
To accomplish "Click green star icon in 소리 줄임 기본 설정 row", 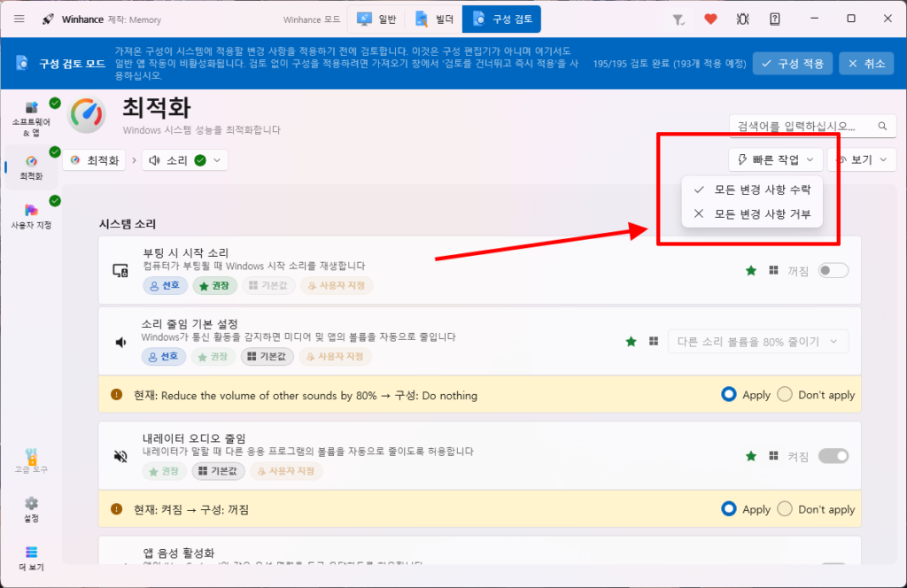I will (x=631, y=342).
